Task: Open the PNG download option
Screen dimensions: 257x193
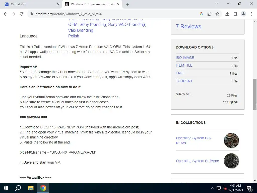Action: (x=179, y=73)
